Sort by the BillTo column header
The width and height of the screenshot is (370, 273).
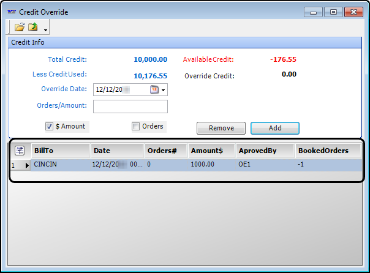tap(61, 151)
